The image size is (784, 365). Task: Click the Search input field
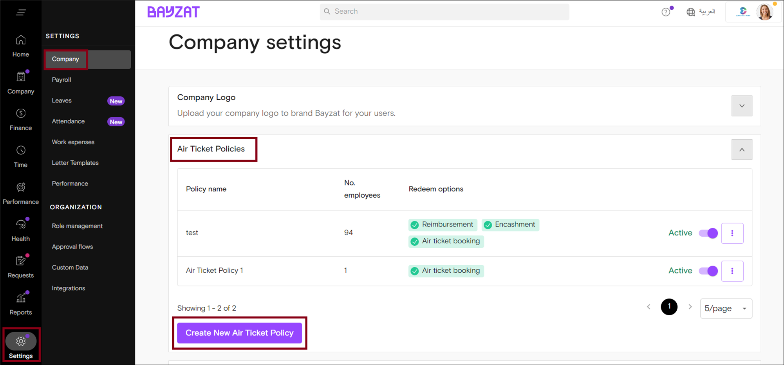(444, 12)
